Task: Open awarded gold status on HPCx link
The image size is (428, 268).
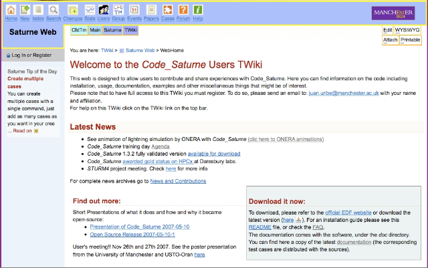Action: 158,161
